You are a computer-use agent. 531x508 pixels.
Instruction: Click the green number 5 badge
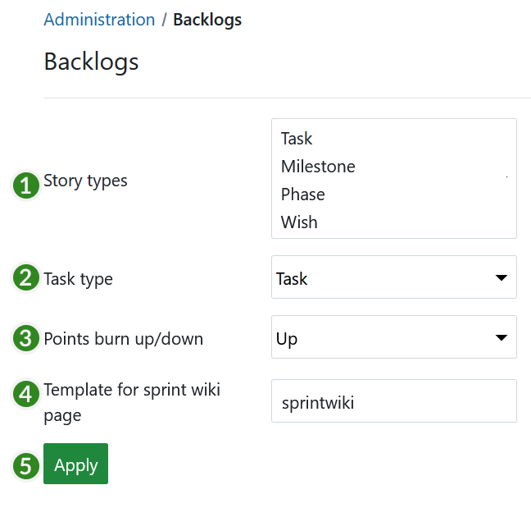27,465
